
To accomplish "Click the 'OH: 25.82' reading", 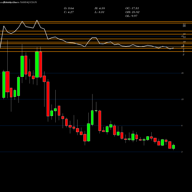I will pos(132,12).
